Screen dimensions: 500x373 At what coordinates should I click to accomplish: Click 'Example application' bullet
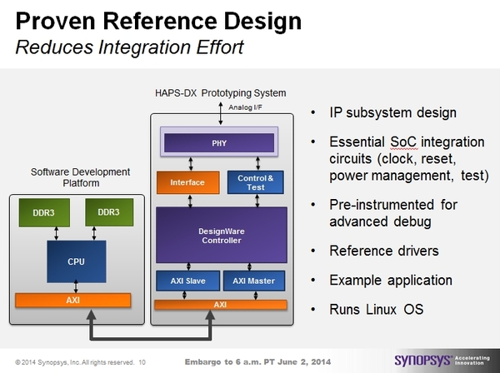[391, 281]
